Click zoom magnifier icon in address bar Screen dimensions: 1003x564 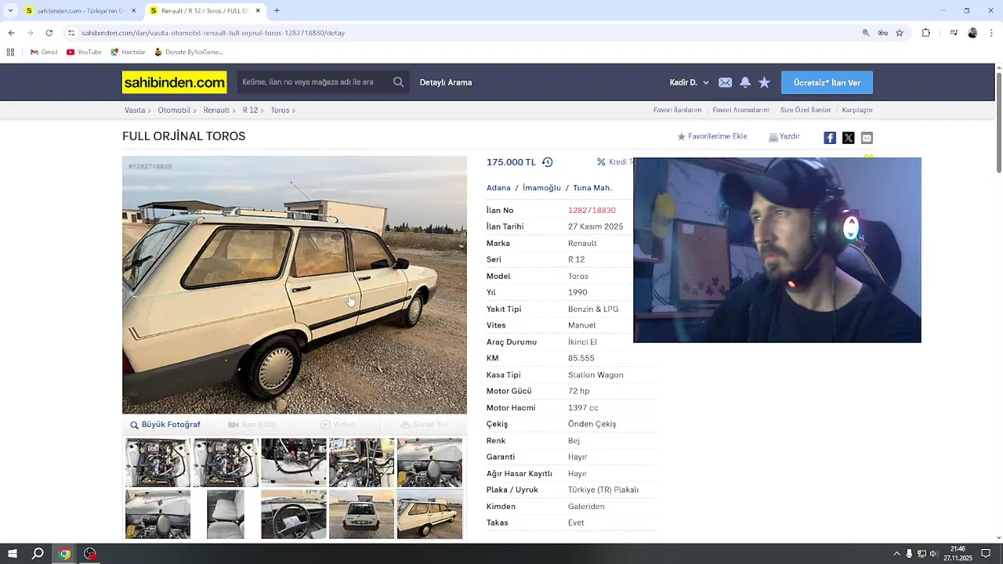tap(866, 33)
